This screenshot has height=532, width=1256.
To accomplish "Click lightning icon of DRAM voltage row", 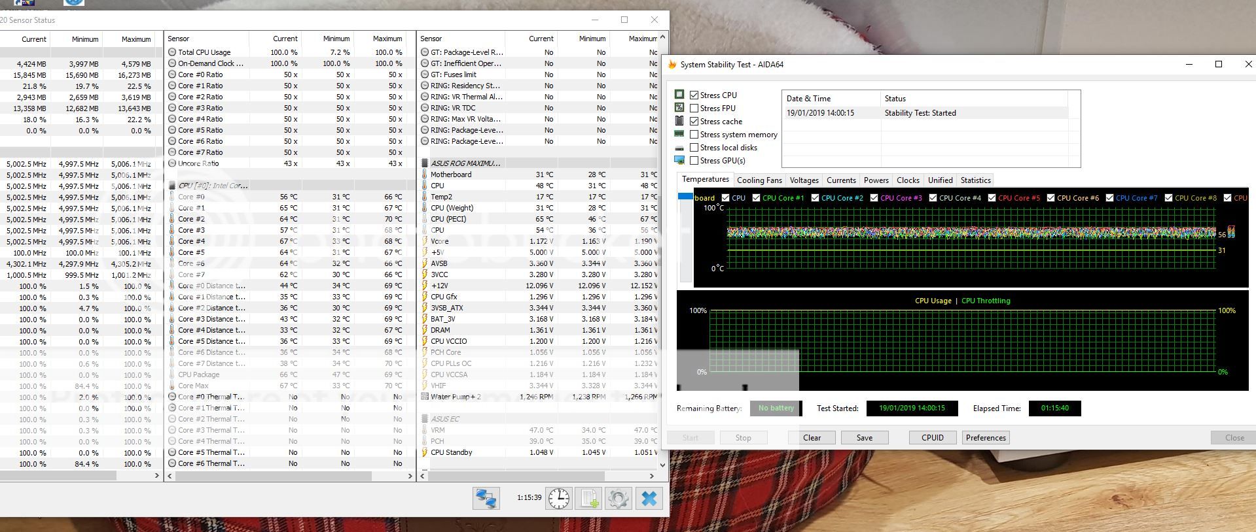I will click(425, 330).
